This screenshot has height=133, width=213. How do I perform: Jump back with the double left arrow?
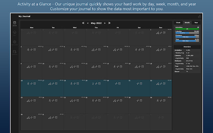[83, 23]
